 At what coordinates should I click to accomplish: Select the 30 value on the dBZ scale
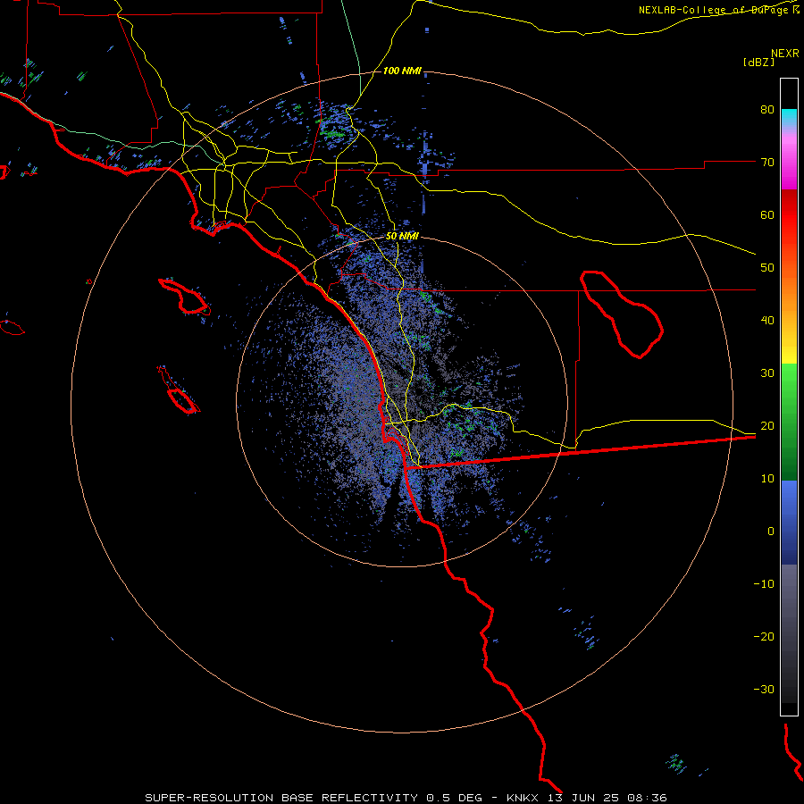pyautogui.click(x=767, y=373)
